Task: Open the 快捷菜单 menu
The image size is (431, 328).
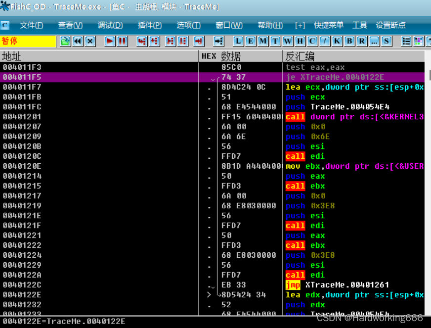Action: 329,25
